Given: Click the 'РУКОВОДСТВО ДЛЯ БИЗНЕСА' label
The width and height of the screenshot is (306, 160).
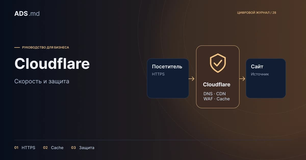Looking at the screenshot, I should [45, 47].
